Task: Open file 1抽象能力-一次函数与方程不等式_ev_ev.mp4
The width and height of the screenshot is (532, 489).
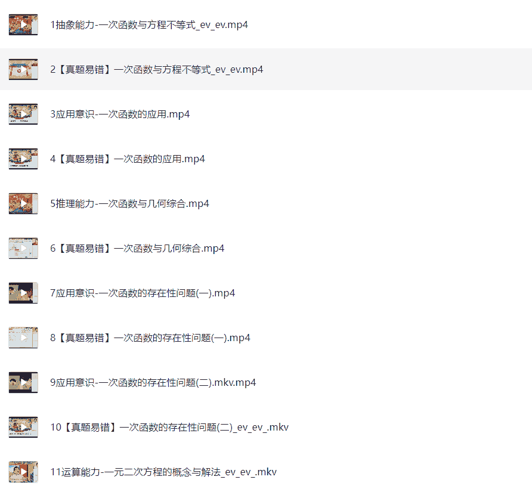Action: click(x=149, y=25)
